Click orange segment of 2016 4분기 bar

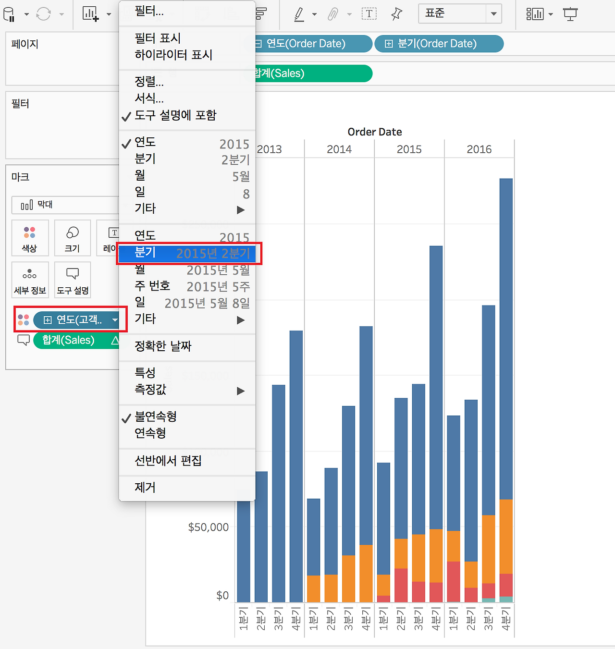tap(506, 537)
